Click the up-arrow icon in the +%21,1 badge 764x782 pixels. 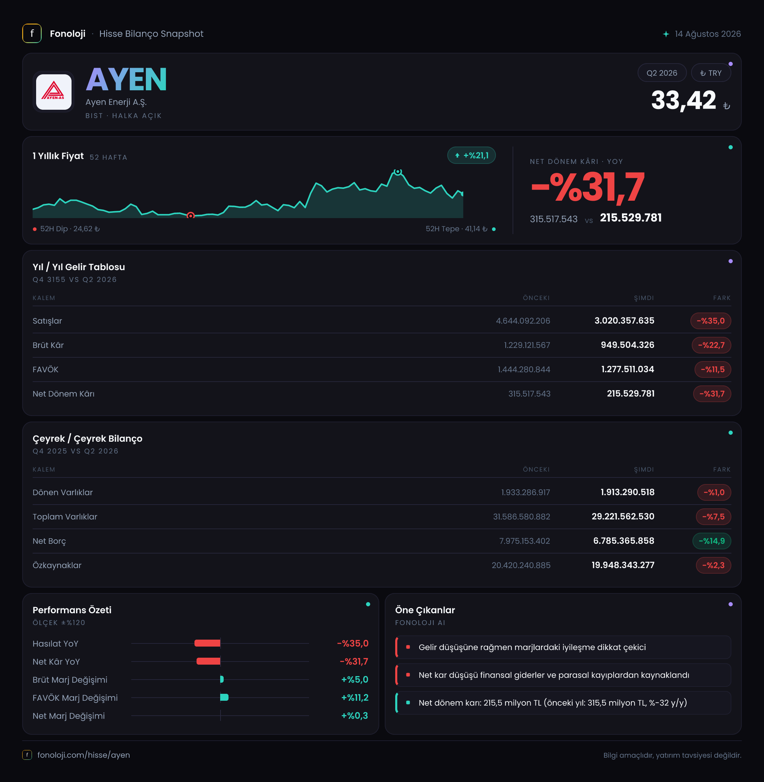457,156
